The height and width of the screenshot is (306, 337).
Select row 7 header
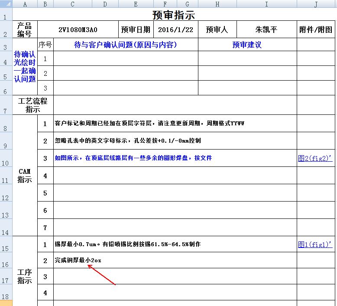(x=6, y=105)
